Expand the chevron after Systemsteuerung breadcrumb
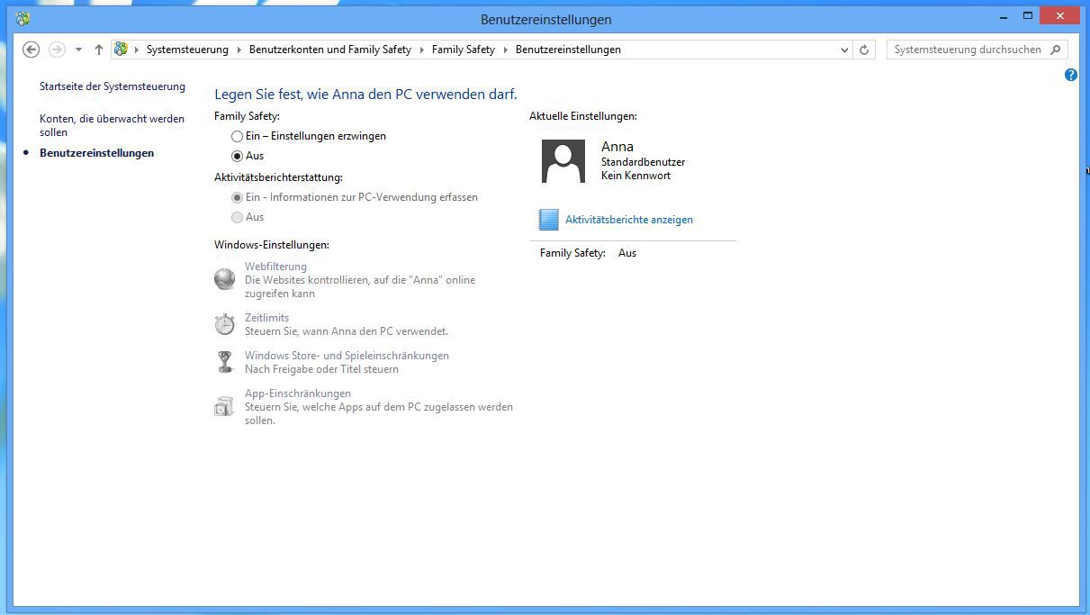 tap(239, 50)
